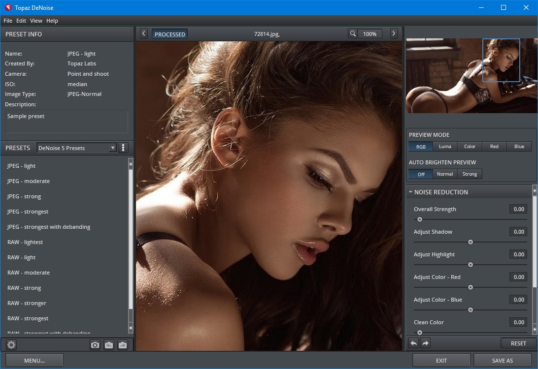Image resolution: width=538 pixels, height=369 pixels.
Task: Click the preset export icon with right arrow
Action: [122, 345]
